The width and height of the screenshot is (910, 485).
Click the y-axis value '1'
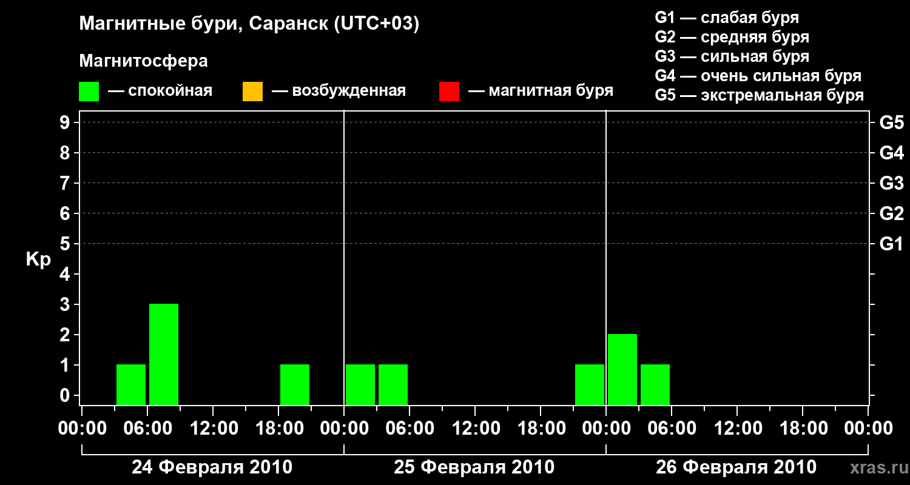pos(66,365)
